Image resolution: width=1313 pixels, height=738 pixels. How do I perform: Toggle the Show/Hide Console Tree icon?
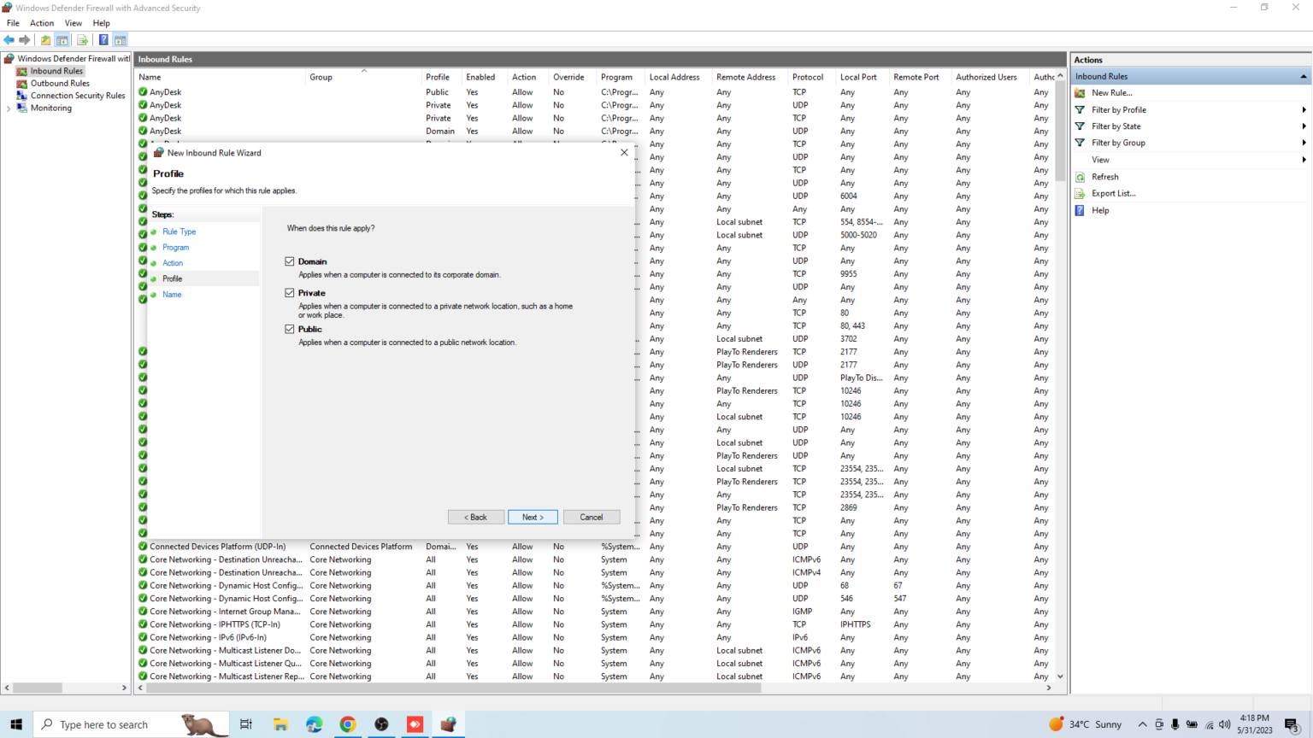point(62,40)
